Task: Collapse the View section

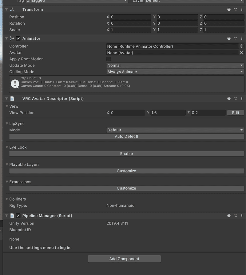Action: tap(7, 106)
